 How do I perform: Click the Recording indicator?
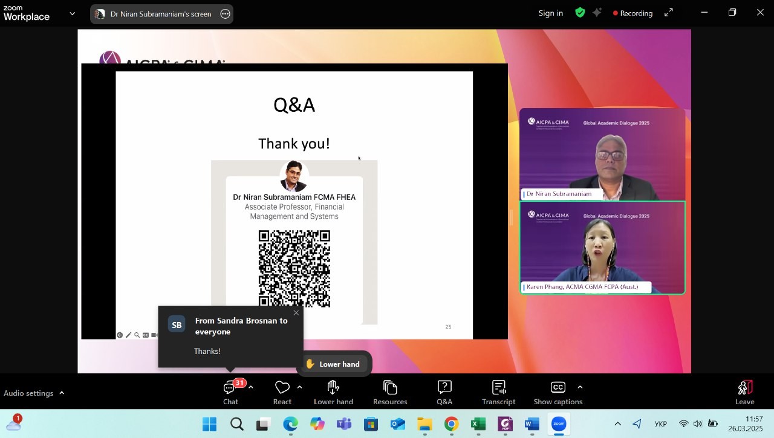(633, 13)
